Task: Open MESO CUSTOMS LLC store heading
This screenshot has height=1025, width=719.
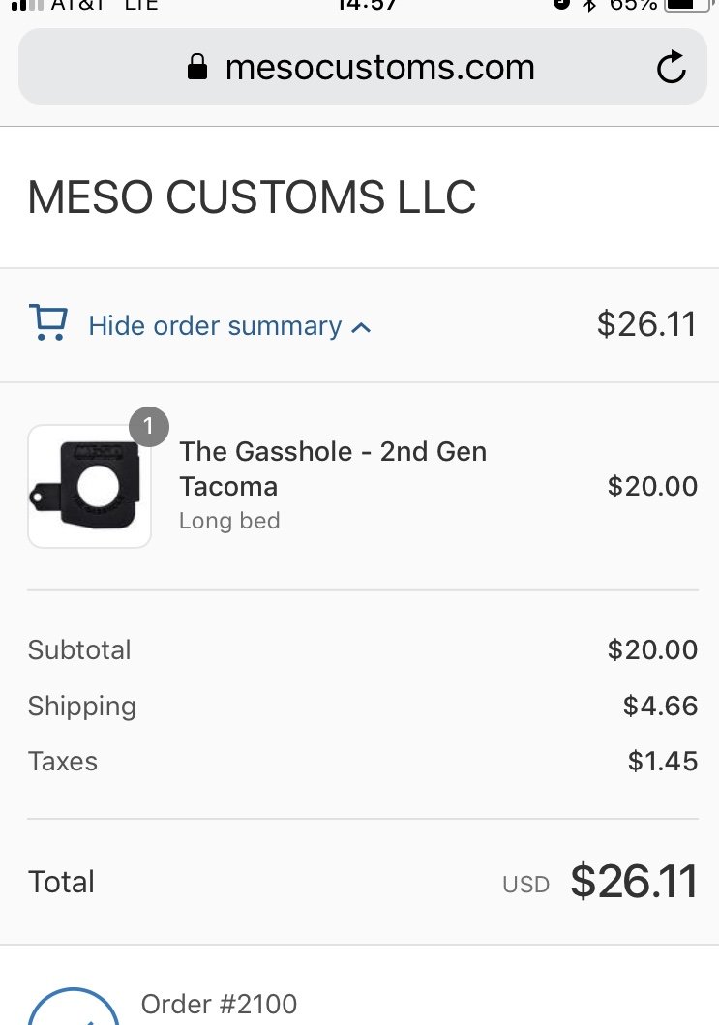Action: [252, 196]
